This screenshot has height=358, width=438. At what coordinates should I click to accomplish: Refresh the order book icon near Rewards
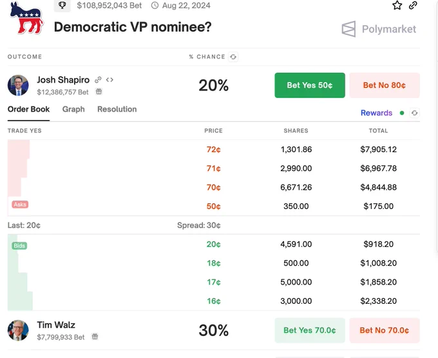coord(415,113)
